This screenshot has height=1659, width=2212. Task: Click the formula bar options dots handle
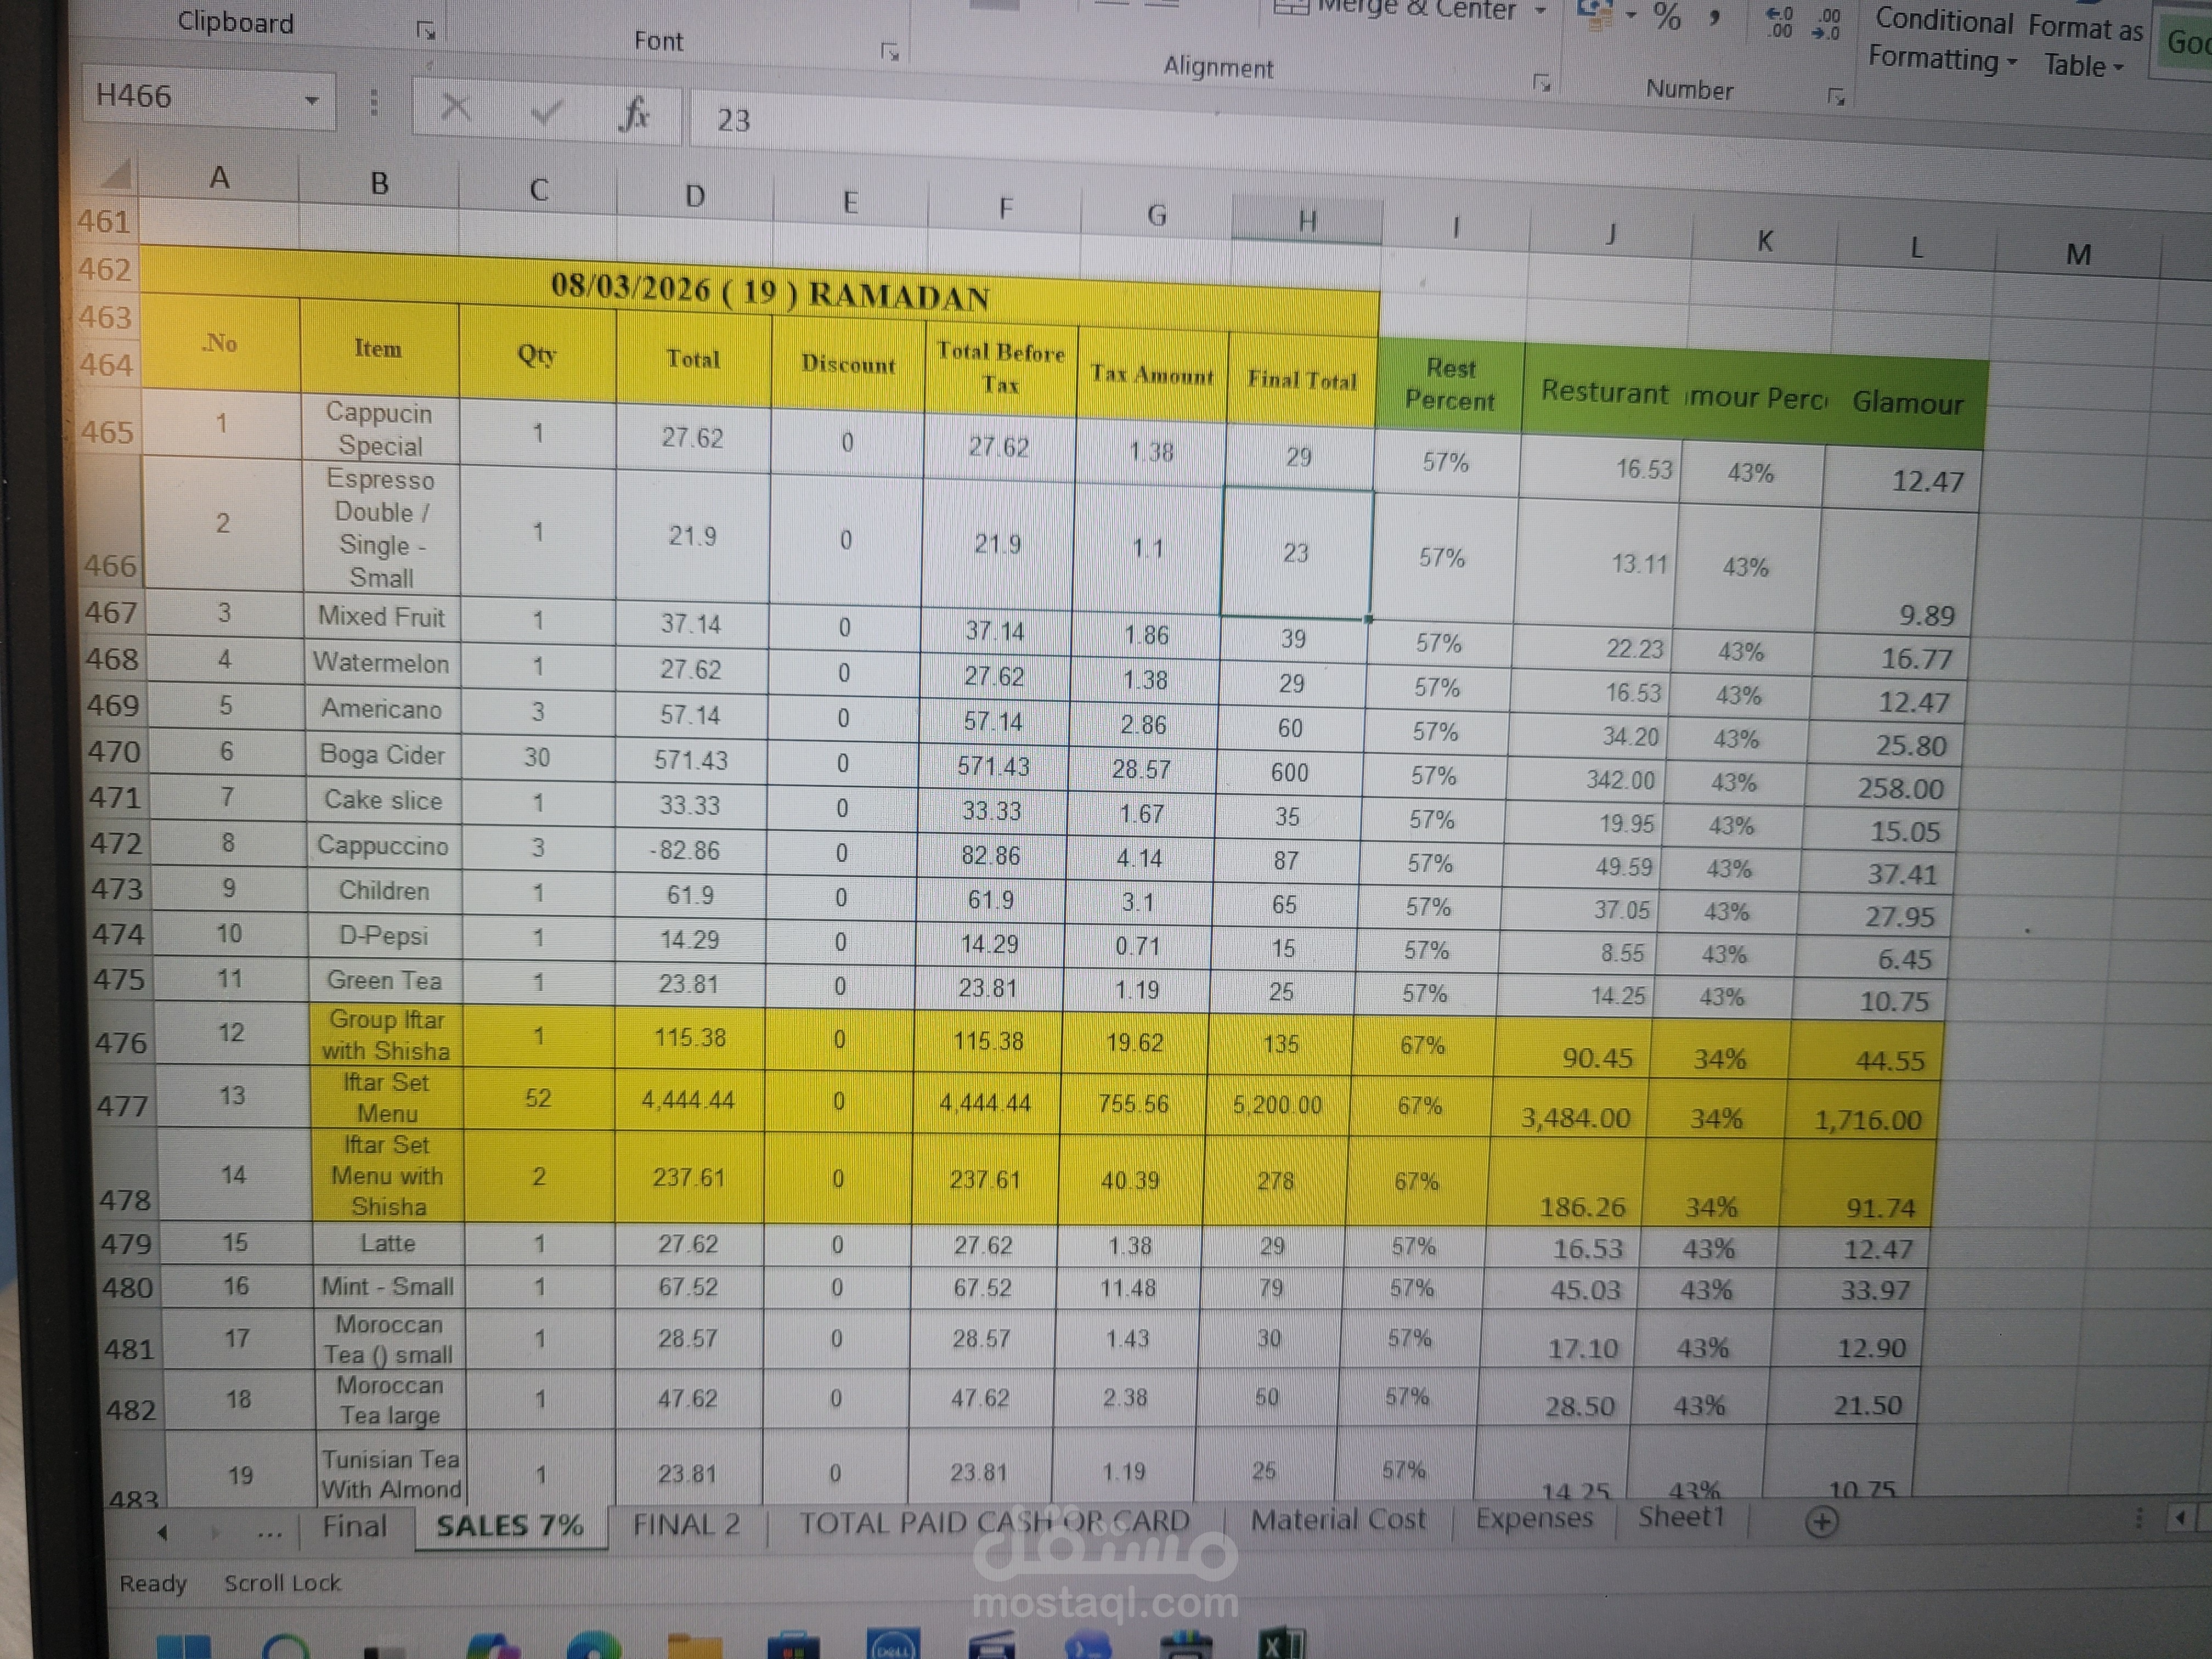pyautogui.click(x=374, y=102)
